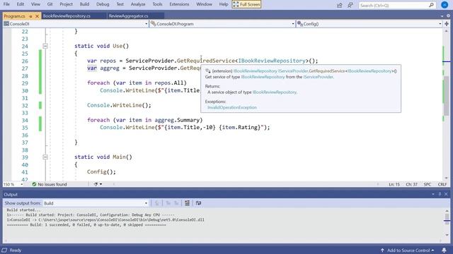
Task: Click the InvalidOperationException link
Action: coord(232,107)
